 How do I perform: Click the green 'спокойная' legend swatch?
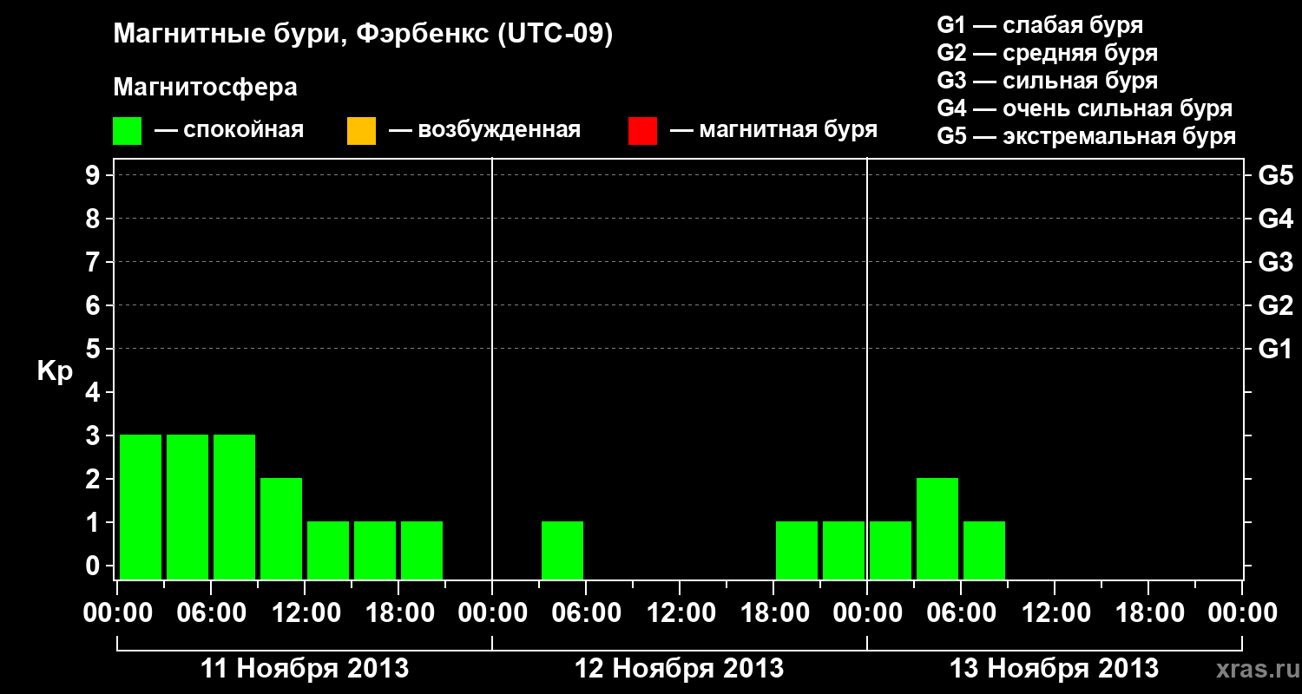tap(128, 131)
